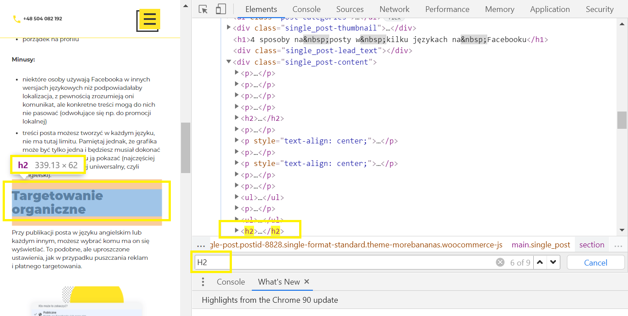The height and width of the screenshot is (316, 628).
Task: Open the yellow hamburger menu
Action: click(150, 19)
